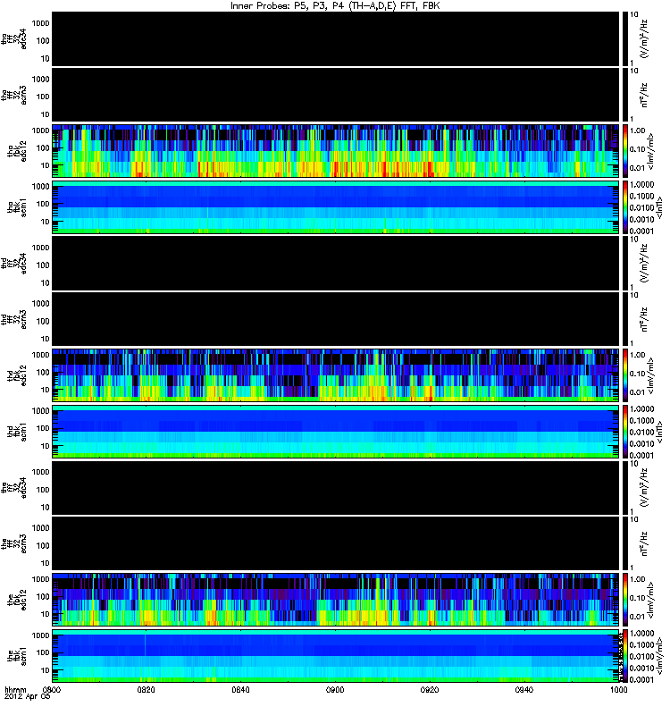The width and height of the screenshot is (670, 715).
Task: Click the "thd fbk scm1" y-axis title
Action: (x=17, y=432)
